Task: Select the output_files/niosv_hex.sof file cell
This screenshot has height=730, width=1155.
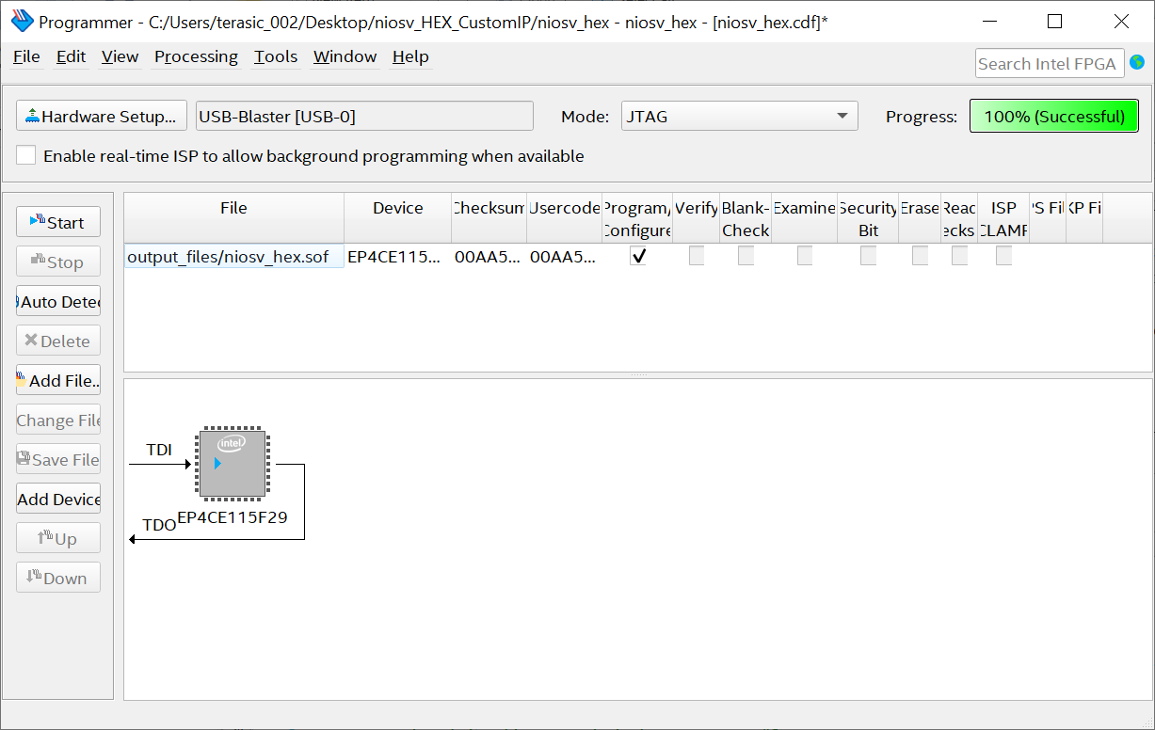Action: pyautogui.click(x=233, y=256)
